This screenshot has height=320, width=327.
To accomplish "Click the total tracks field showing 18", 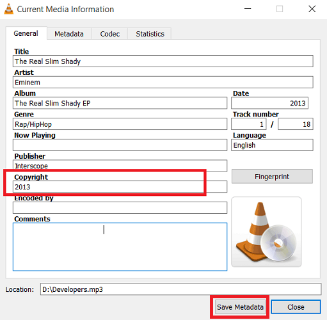I will click(x=296, y=124).
